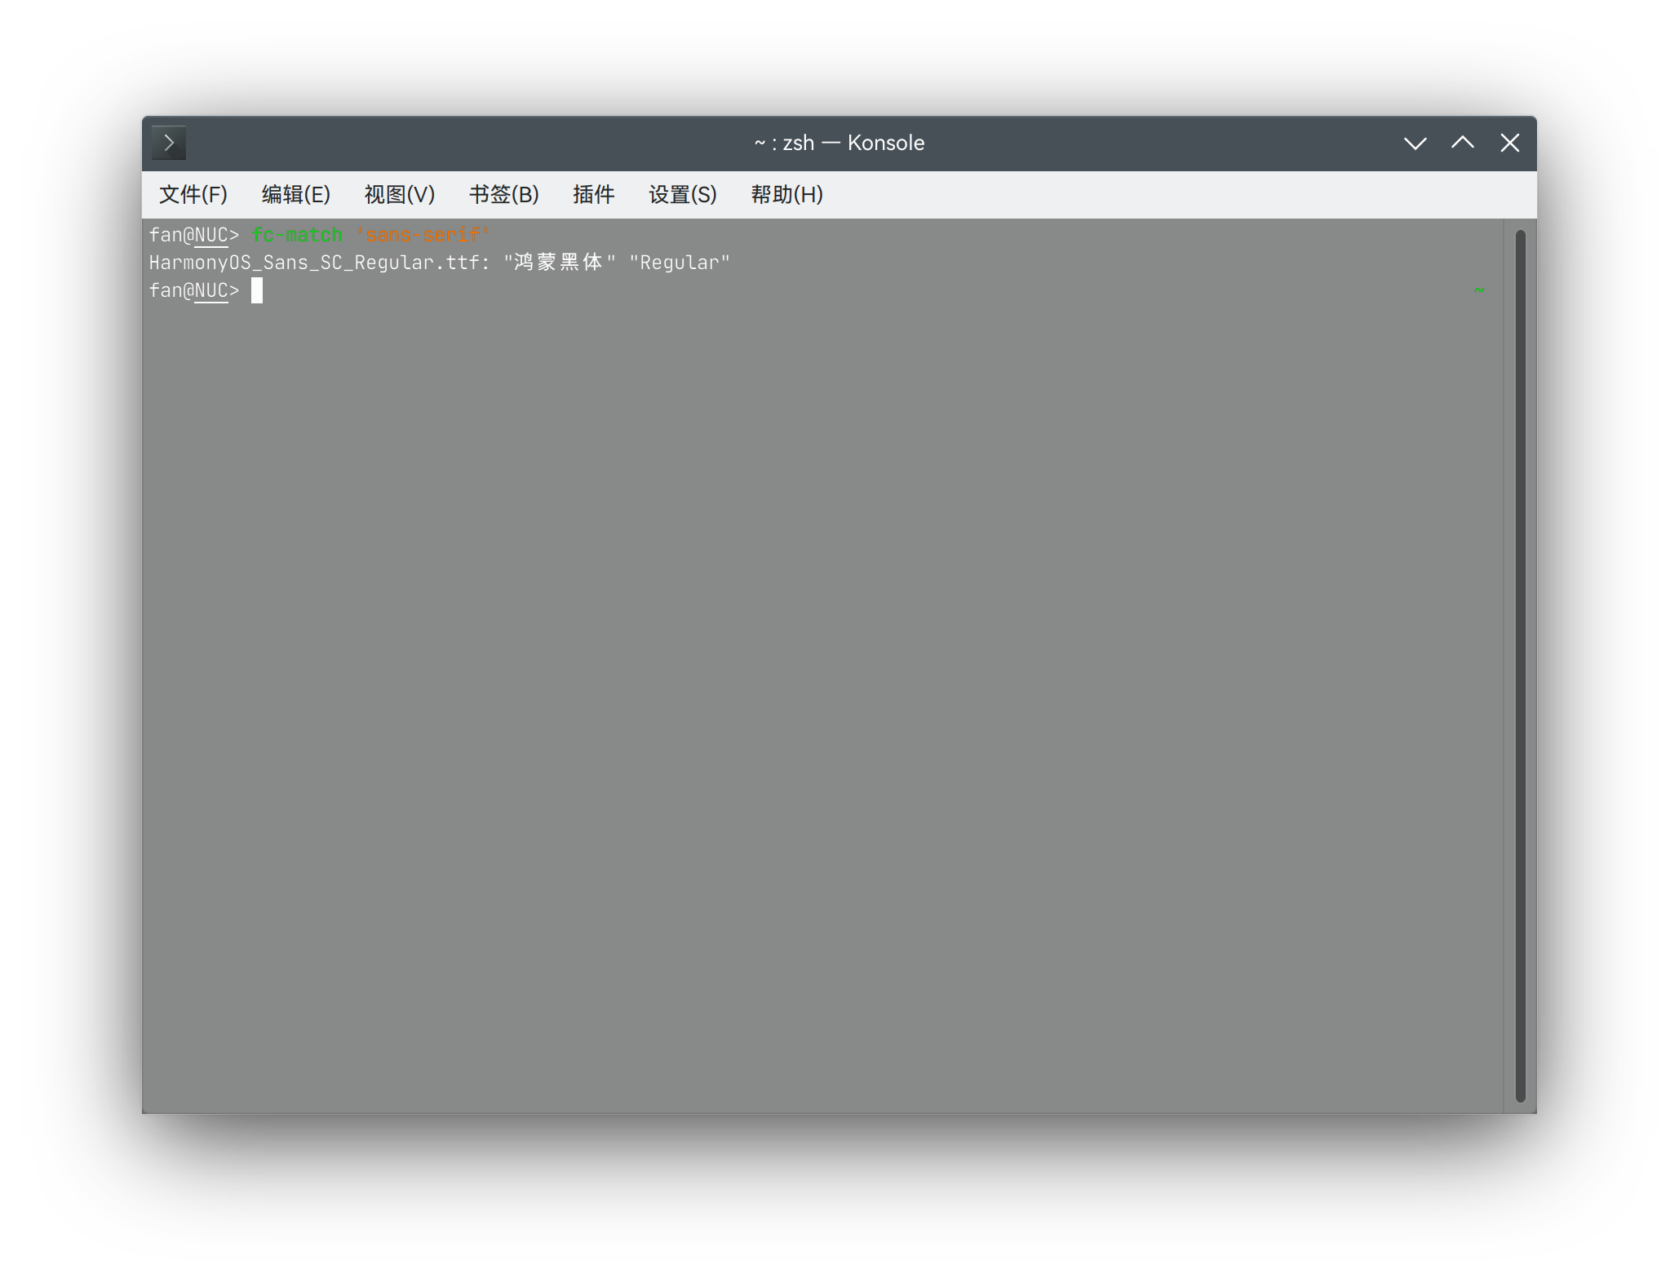This screenshot has width=1679, height=1282.
Task: Click the terminal cursor at the prompt
Action: click(x=257, y=291)
